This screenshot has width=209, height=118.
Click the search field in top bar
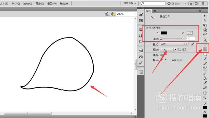click(153, 3)
